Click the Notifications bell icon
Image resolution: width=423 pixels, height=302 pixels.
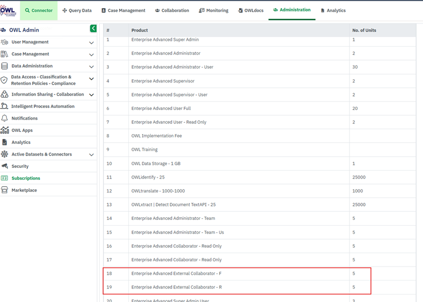coord(5,118)
